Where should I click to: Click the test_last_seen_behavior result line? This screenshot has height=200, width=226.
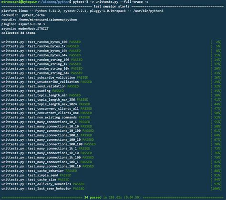43,189
